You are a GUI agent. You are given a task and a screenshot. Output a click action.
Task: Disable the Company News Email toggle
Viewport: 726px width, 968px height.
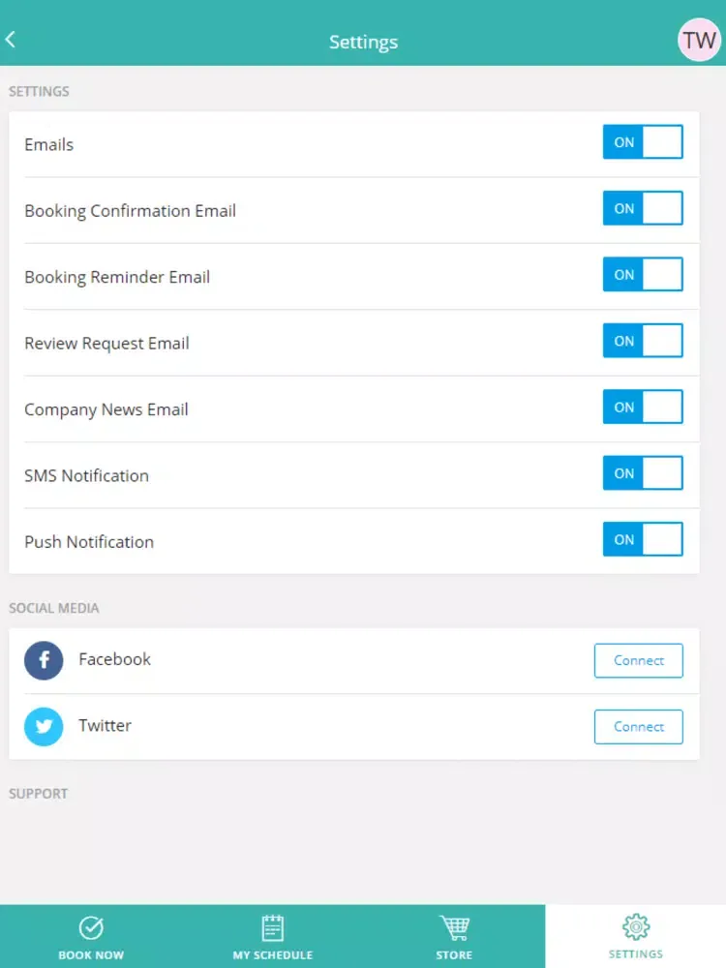643,407
